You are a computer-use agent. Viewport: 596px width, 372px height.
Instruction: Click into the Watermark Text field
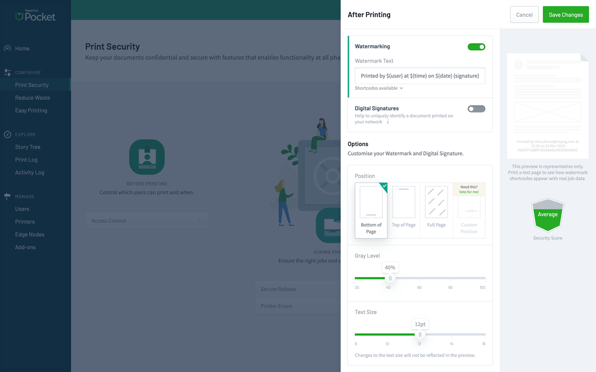coord(420,76)
